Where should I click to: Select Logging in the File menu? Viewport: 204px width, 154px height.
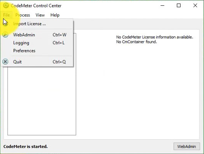(37, 43)
